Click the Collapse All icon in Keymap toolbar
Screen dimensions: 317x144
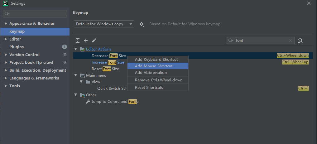[86, 41]
